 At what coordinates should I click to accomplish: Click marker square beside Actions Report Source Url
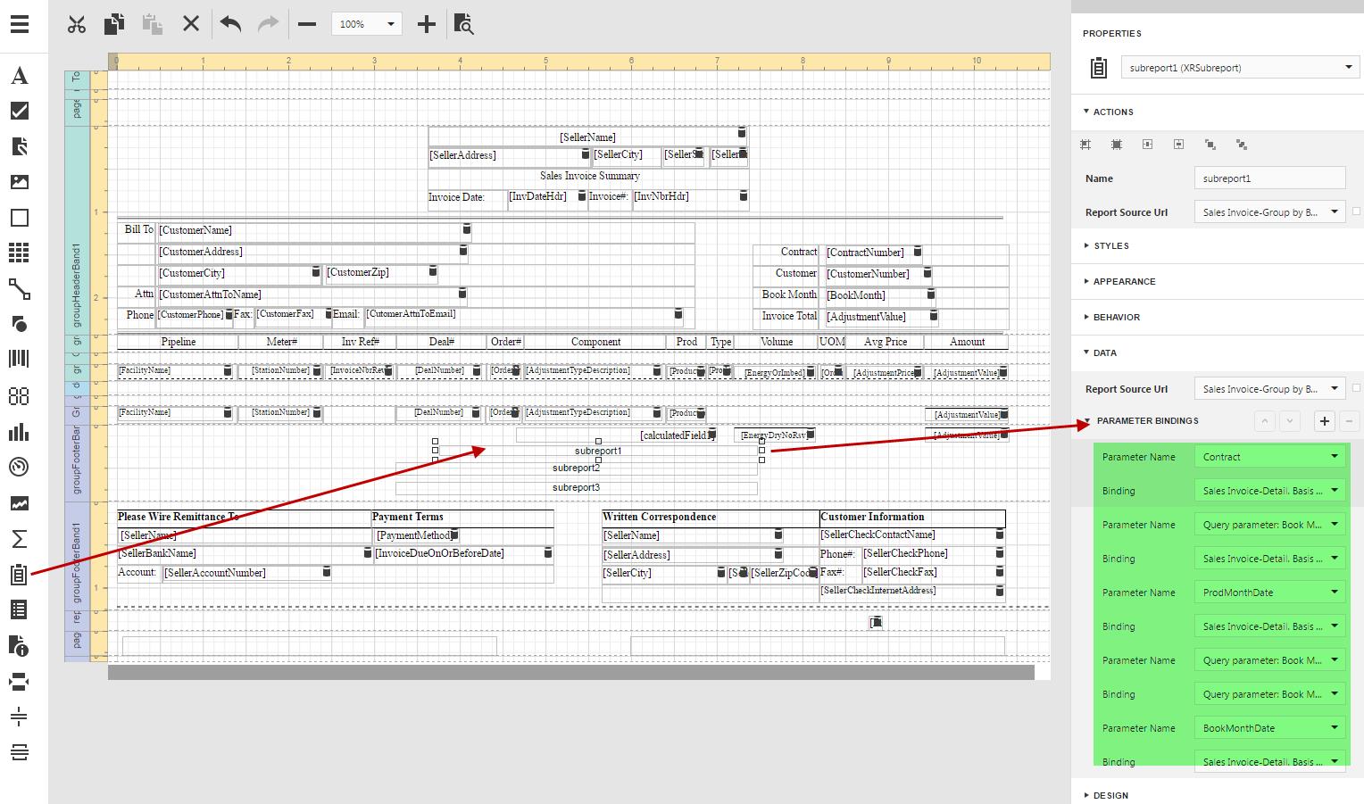pos(1356,211)
